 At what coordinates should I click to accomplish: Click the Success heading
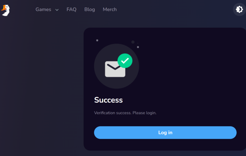coord(108,100)
